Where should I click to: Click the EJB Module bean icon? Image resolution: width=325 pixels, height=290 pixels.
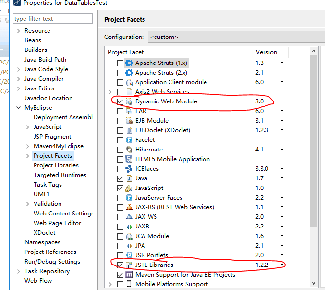(129, 121)
